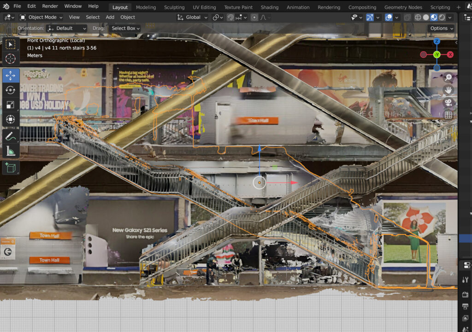Viewport: 472px width, 332px height.
Task: Switch to the Sculpting workspace tab
Action: point(174,7)
